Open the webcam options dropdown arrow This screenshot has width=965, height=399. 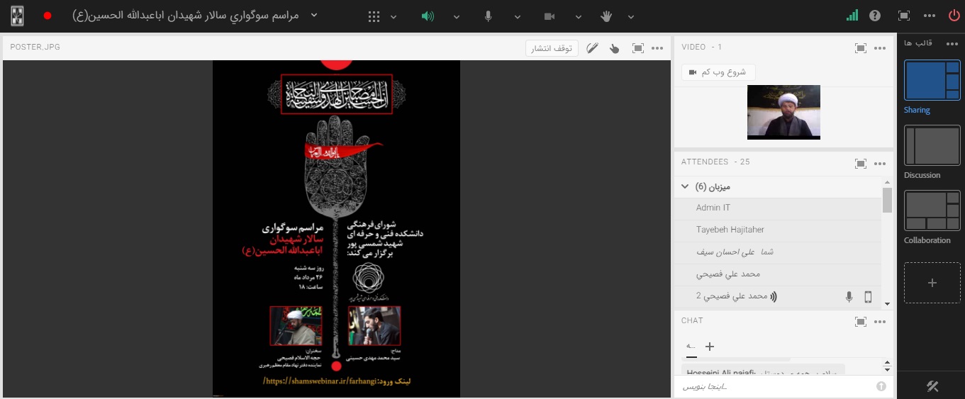pyautogui.click(x=579, y=17)
